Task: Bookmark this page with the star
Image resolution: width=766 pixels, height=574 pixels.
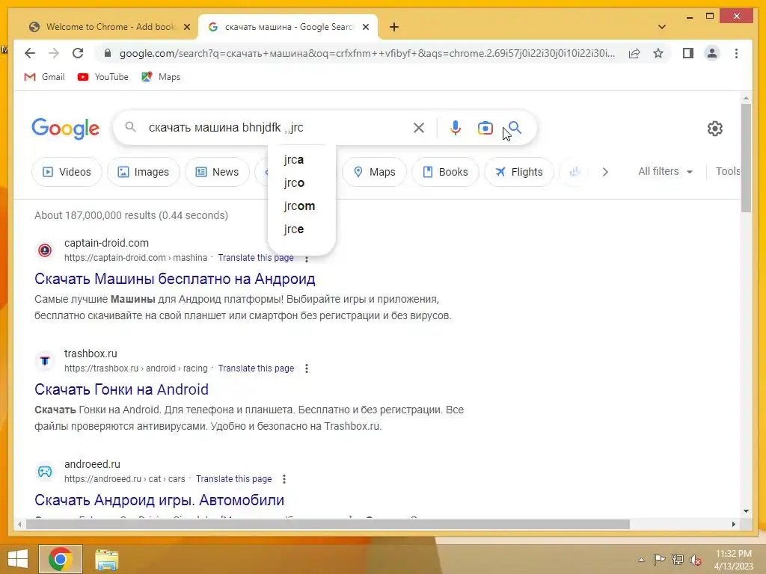Action: [658, 53]
